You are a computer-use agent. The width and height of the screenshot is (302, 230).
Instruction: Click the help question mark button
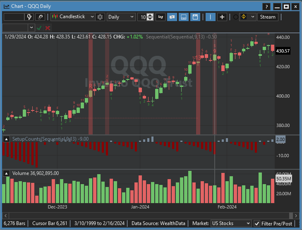[267, 7]
